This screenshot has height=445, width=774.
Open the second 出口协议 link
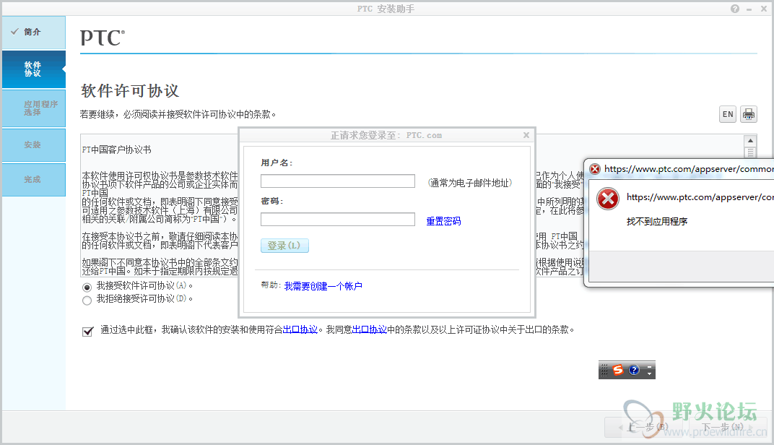tap(369, 329)
